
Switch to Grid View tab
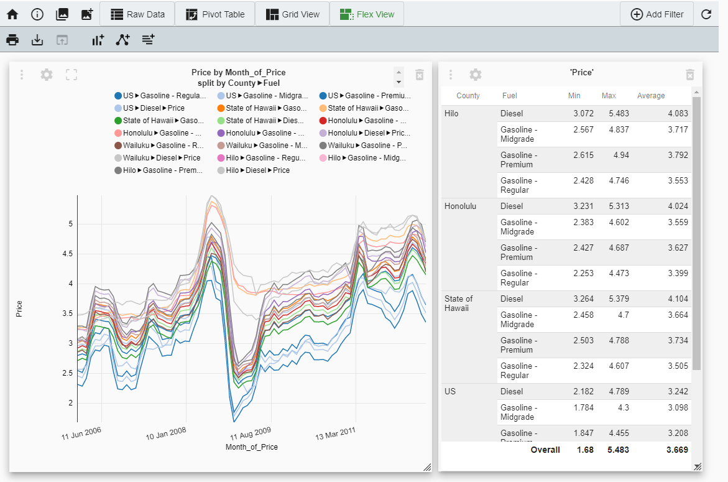pos(292,14)
